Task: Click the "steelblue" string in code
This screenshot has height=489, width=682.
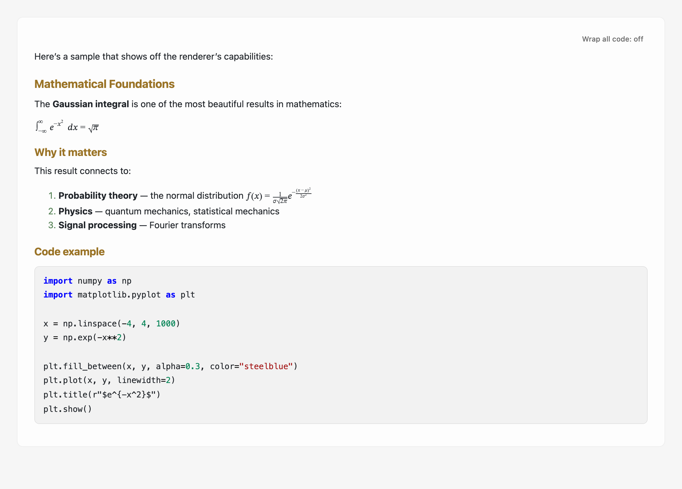Action: (266, 366)
